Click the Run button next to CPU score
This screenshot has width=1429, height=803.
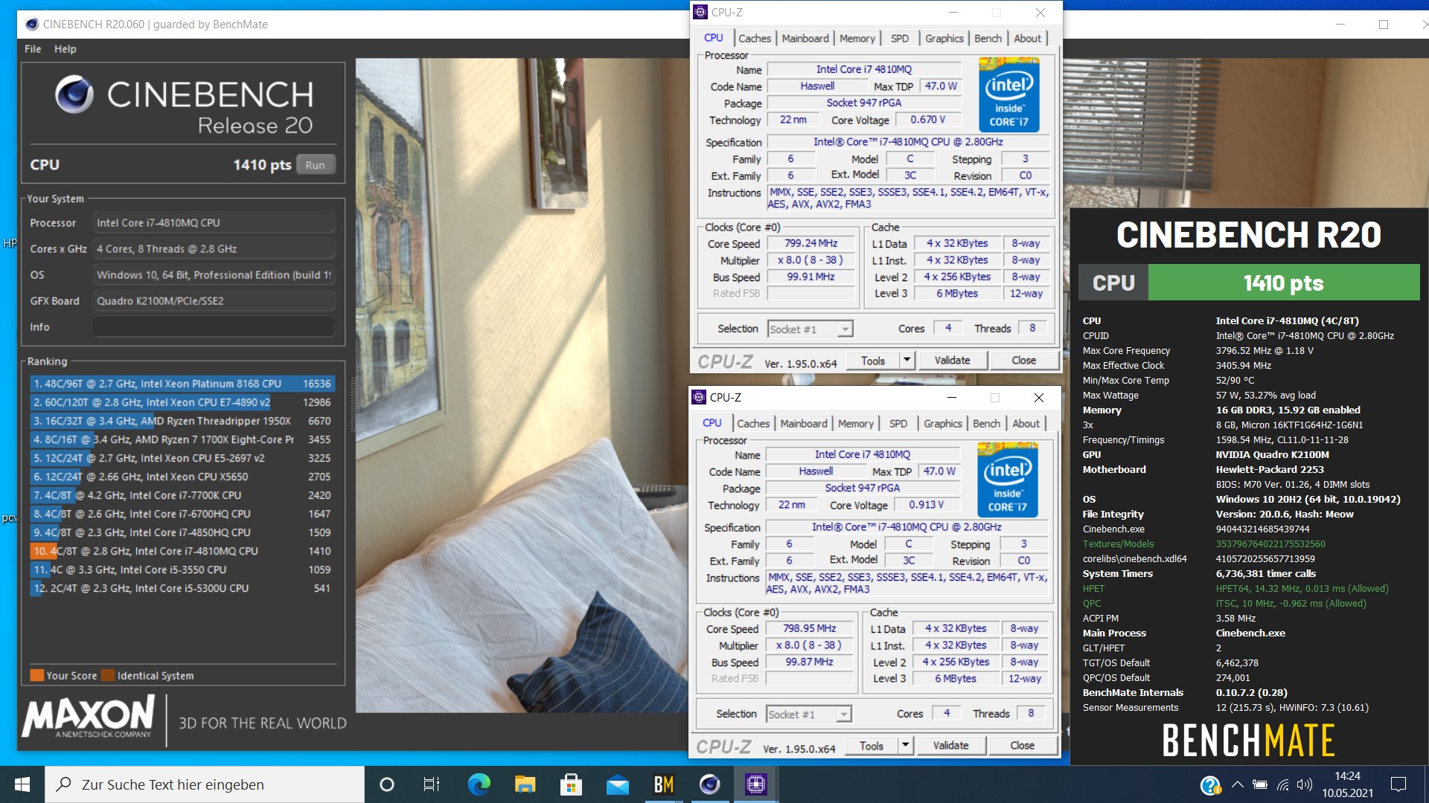(x=315, y=165)
